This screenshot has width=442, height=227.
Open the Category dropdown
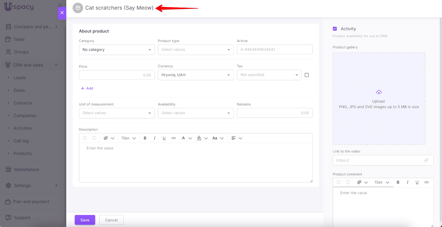pyautogui.click(x=117, y=50)
